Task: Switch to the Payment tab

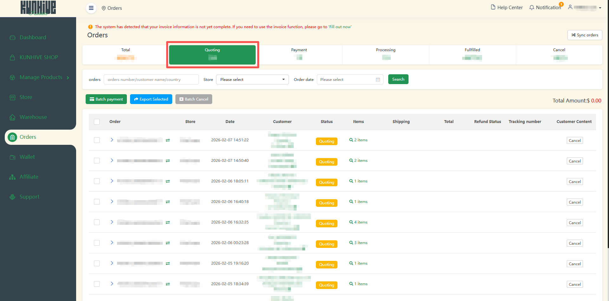Action: click(299, 54)
